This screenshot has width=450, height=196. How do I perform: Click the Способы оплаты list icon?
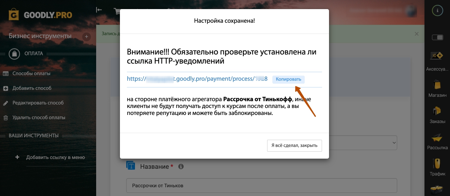[x=6, y=73]
